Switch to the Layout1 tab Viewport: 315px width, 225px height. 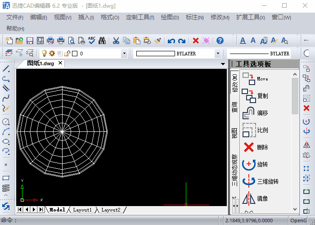point(82,210)
